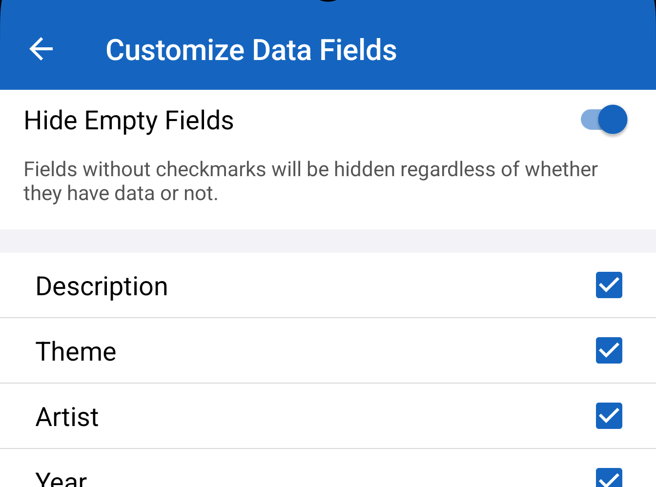This screenshot has height=487, width=656.
Task: Tap the Customize Data Fields title
Action: 251,50
